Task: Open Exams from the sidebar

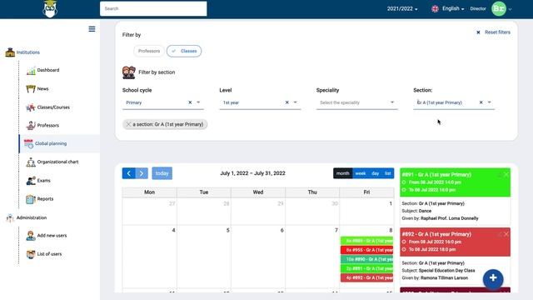Action: [x=38, y=180]
